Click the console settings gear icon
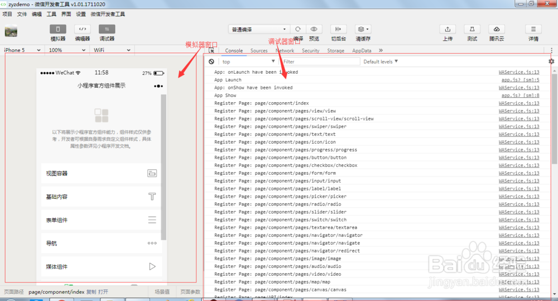Viewport: 558px width, 301px height. pos(551,61)
